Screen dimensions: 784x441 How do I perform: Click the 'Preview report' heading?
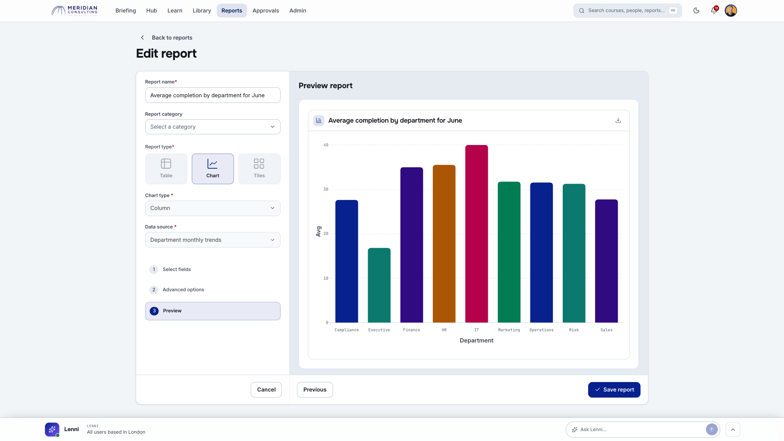pos(325,86)
